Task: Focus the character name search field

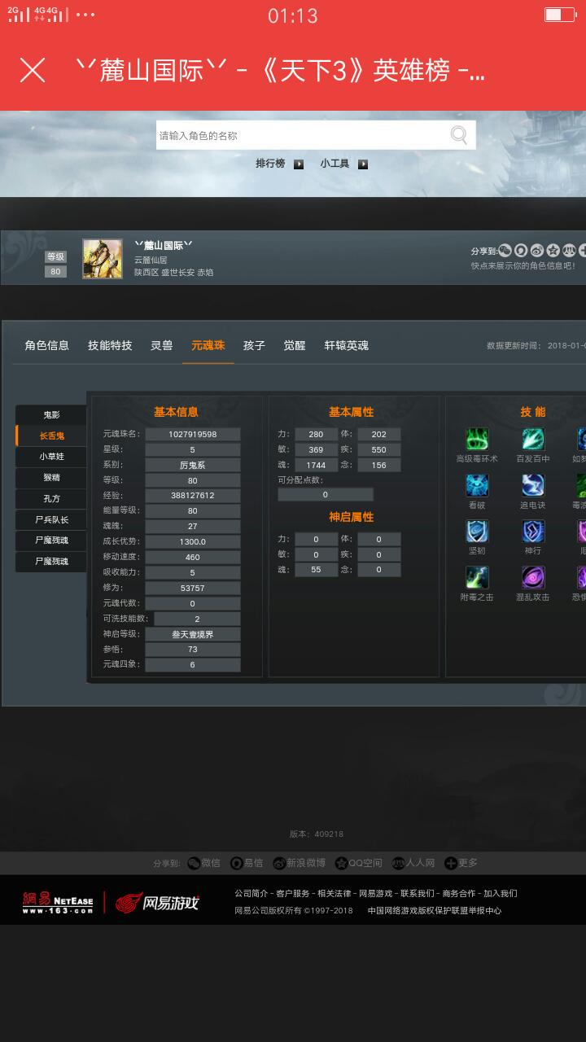Action: [316, 135]
